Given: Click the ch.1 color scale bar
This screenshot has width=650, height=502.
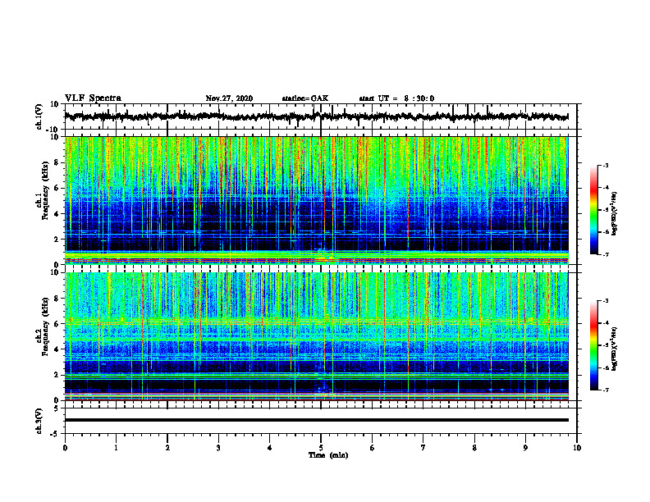Looking at the screenshot, I should 593,210.
